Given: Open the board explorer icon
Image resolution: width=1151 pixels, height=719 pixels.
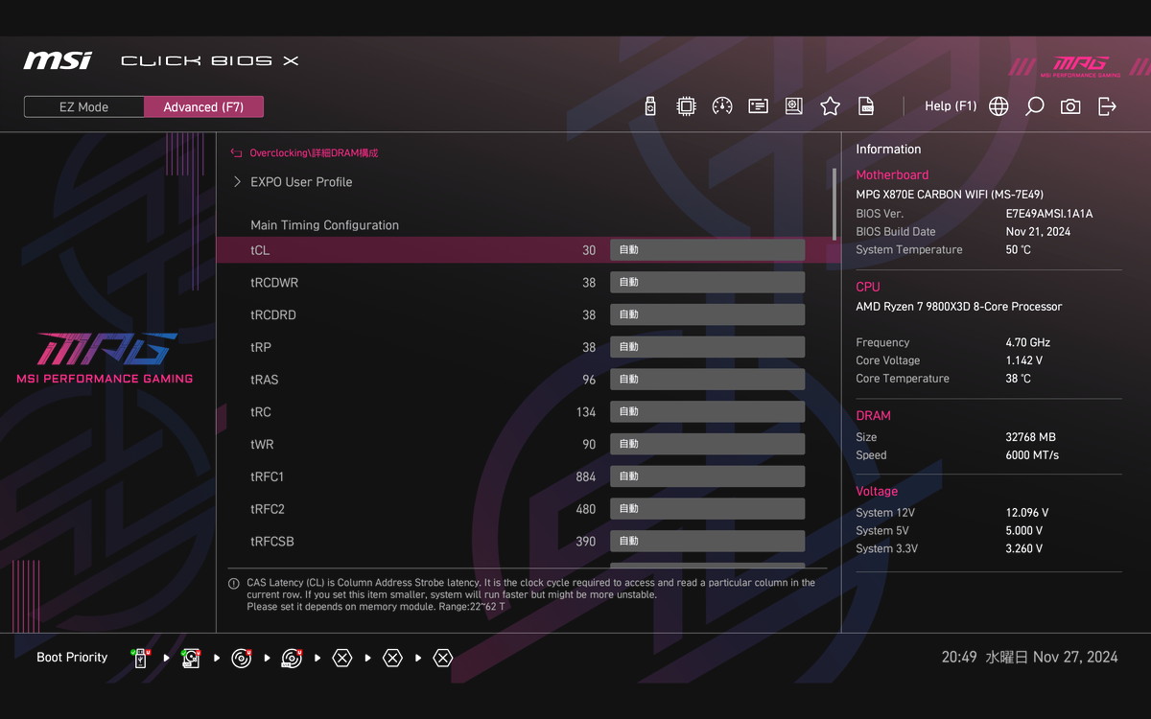Looking at the screenshot, I should pos(793,106).
